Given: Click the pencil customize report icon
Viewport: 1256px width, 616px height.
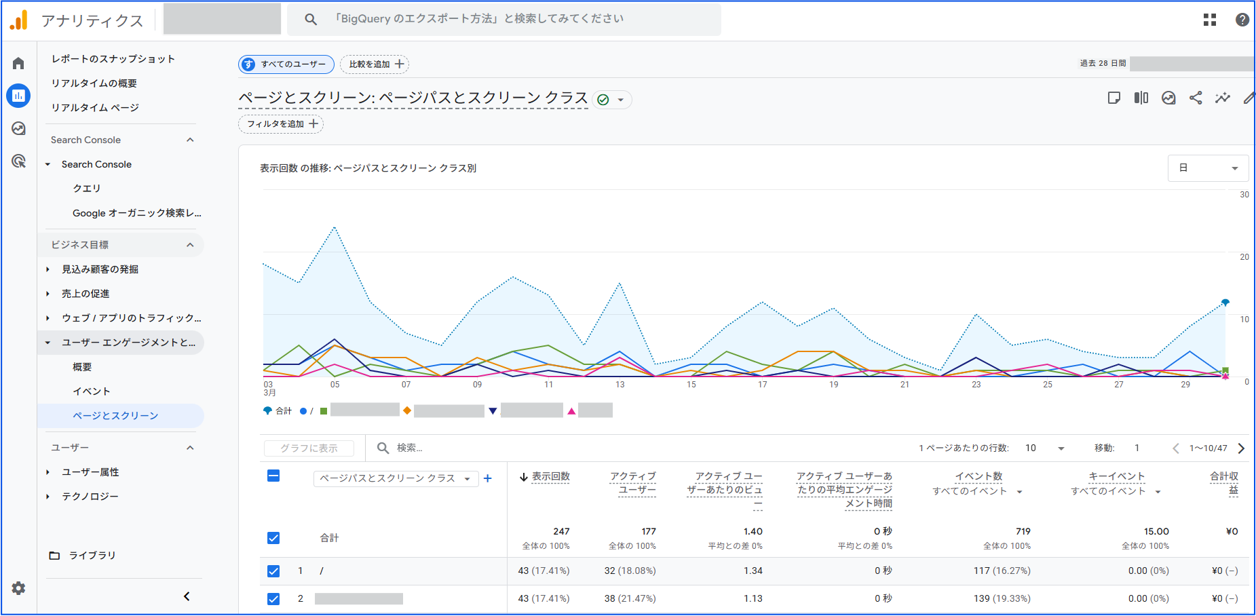Looking at the screenshot, I should tap(1249, 98).
